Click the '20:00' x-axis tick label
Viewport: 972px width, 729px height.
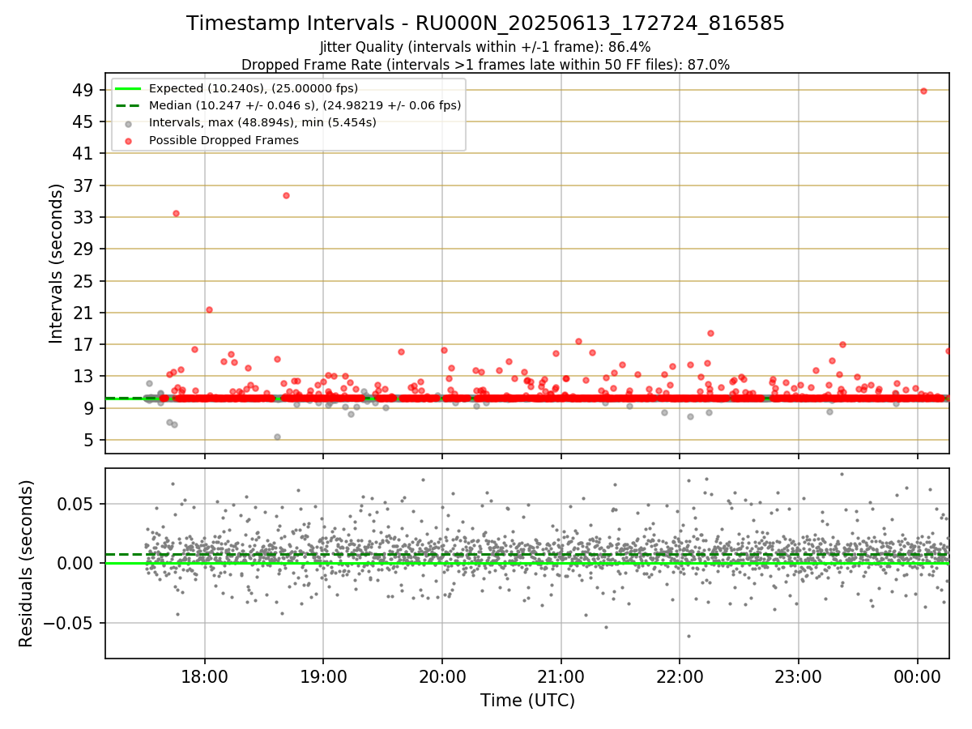[x=442, y=676]
